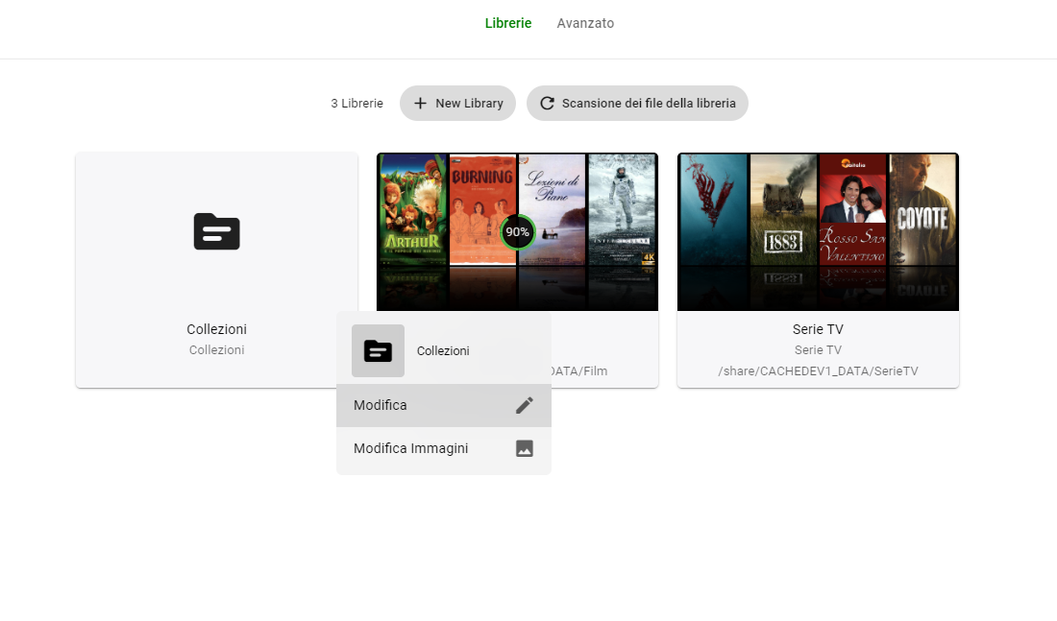Click the /share/CACHEDEV1_DATA/SerieTV path text

818,371
